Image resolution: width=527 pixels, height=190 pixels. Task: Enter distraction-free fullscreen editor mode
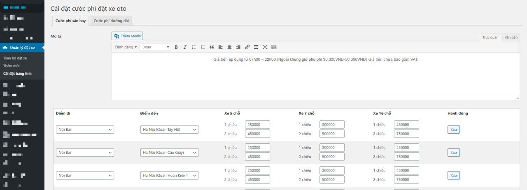265,47
